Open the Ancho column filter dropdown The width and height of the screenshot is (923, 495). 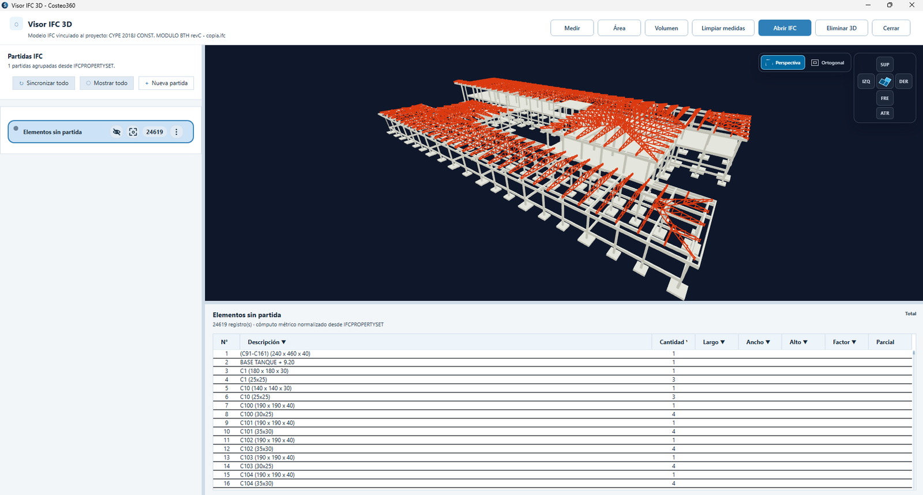coord(768,342)
